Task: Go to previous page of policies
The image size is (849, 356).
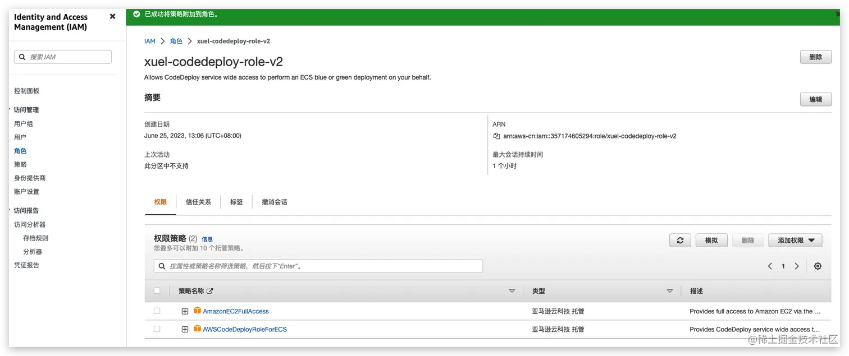Action: (x=770, y=266)
